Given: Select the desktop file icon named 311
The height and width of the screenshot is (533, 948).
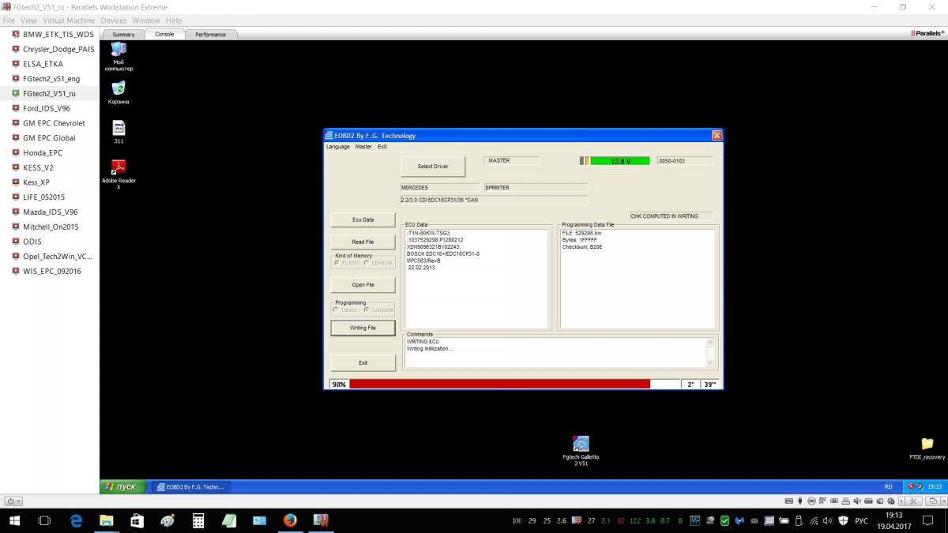Looking at the screenshot, I should point(118,132).
